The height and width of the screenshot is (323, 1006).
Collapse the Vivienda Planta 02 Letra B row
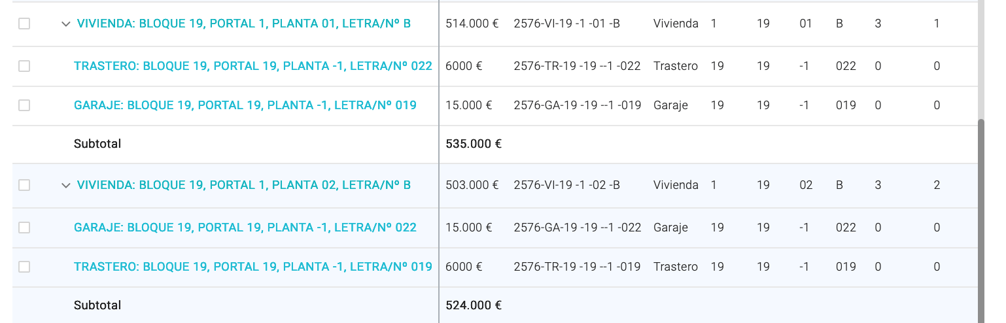65,185
